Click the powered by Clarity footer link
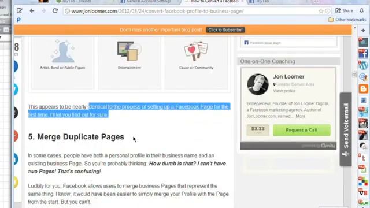370x208 pixels. tap(318, 146)
